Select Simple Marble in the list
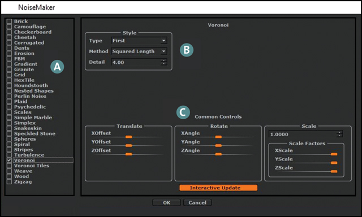 (33, 118)
